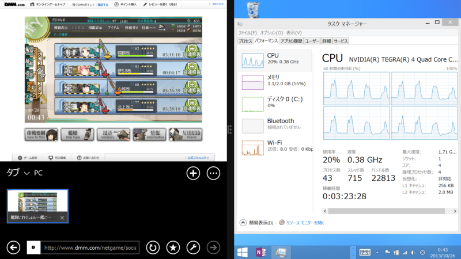Image resolution: width=461 pixels, height=259 pixels.
Task: Click the address bar URL field
Action: 90,247
